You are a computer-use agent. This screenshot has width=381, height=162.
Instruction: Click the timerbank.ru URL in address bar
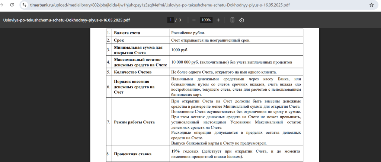click(x=160, y=5)
